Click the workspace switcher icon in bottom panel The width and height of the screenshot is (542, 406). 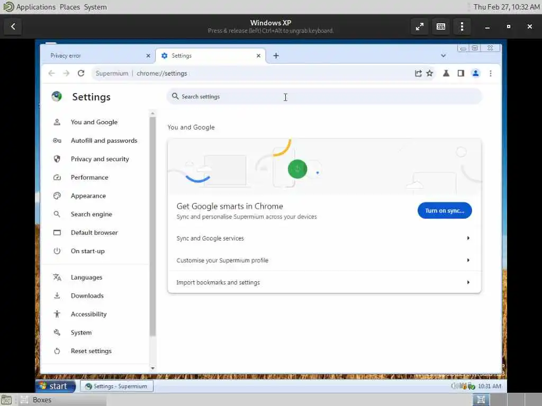click(481, 400)
